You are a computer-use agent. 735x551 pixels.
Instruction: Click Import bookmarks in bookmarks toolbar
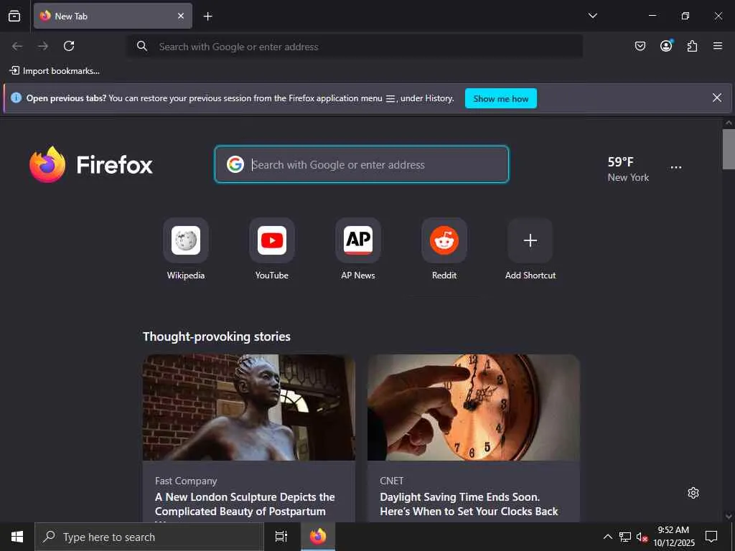[x=55, y=71]
